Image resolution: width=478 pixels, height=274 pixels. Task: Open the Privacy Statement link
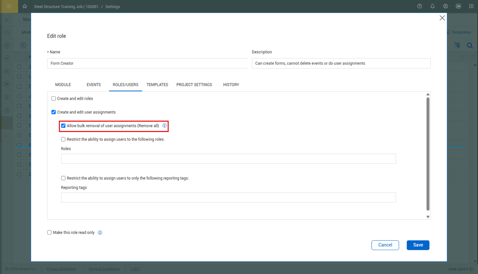(x=62, y=269)
